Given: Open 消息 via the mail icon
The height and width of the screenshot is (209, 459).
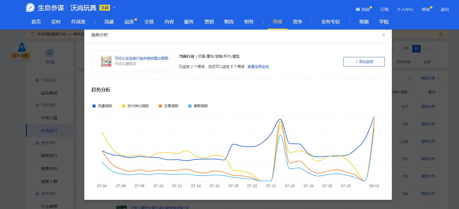Looking at the screenshot, I should pos(358,9).
